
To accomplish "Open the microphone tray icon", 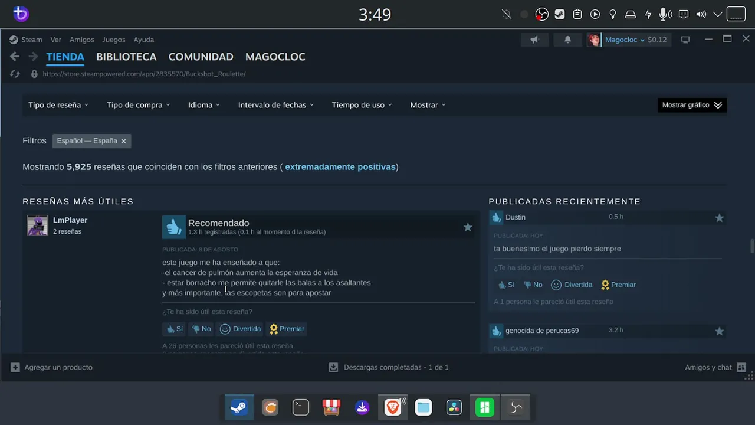I will pyautogui.click(x=666, y=14).
